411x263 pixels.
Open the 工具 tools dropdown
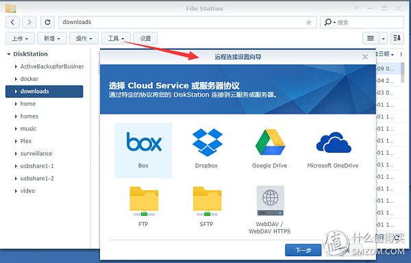click(116, 38)
